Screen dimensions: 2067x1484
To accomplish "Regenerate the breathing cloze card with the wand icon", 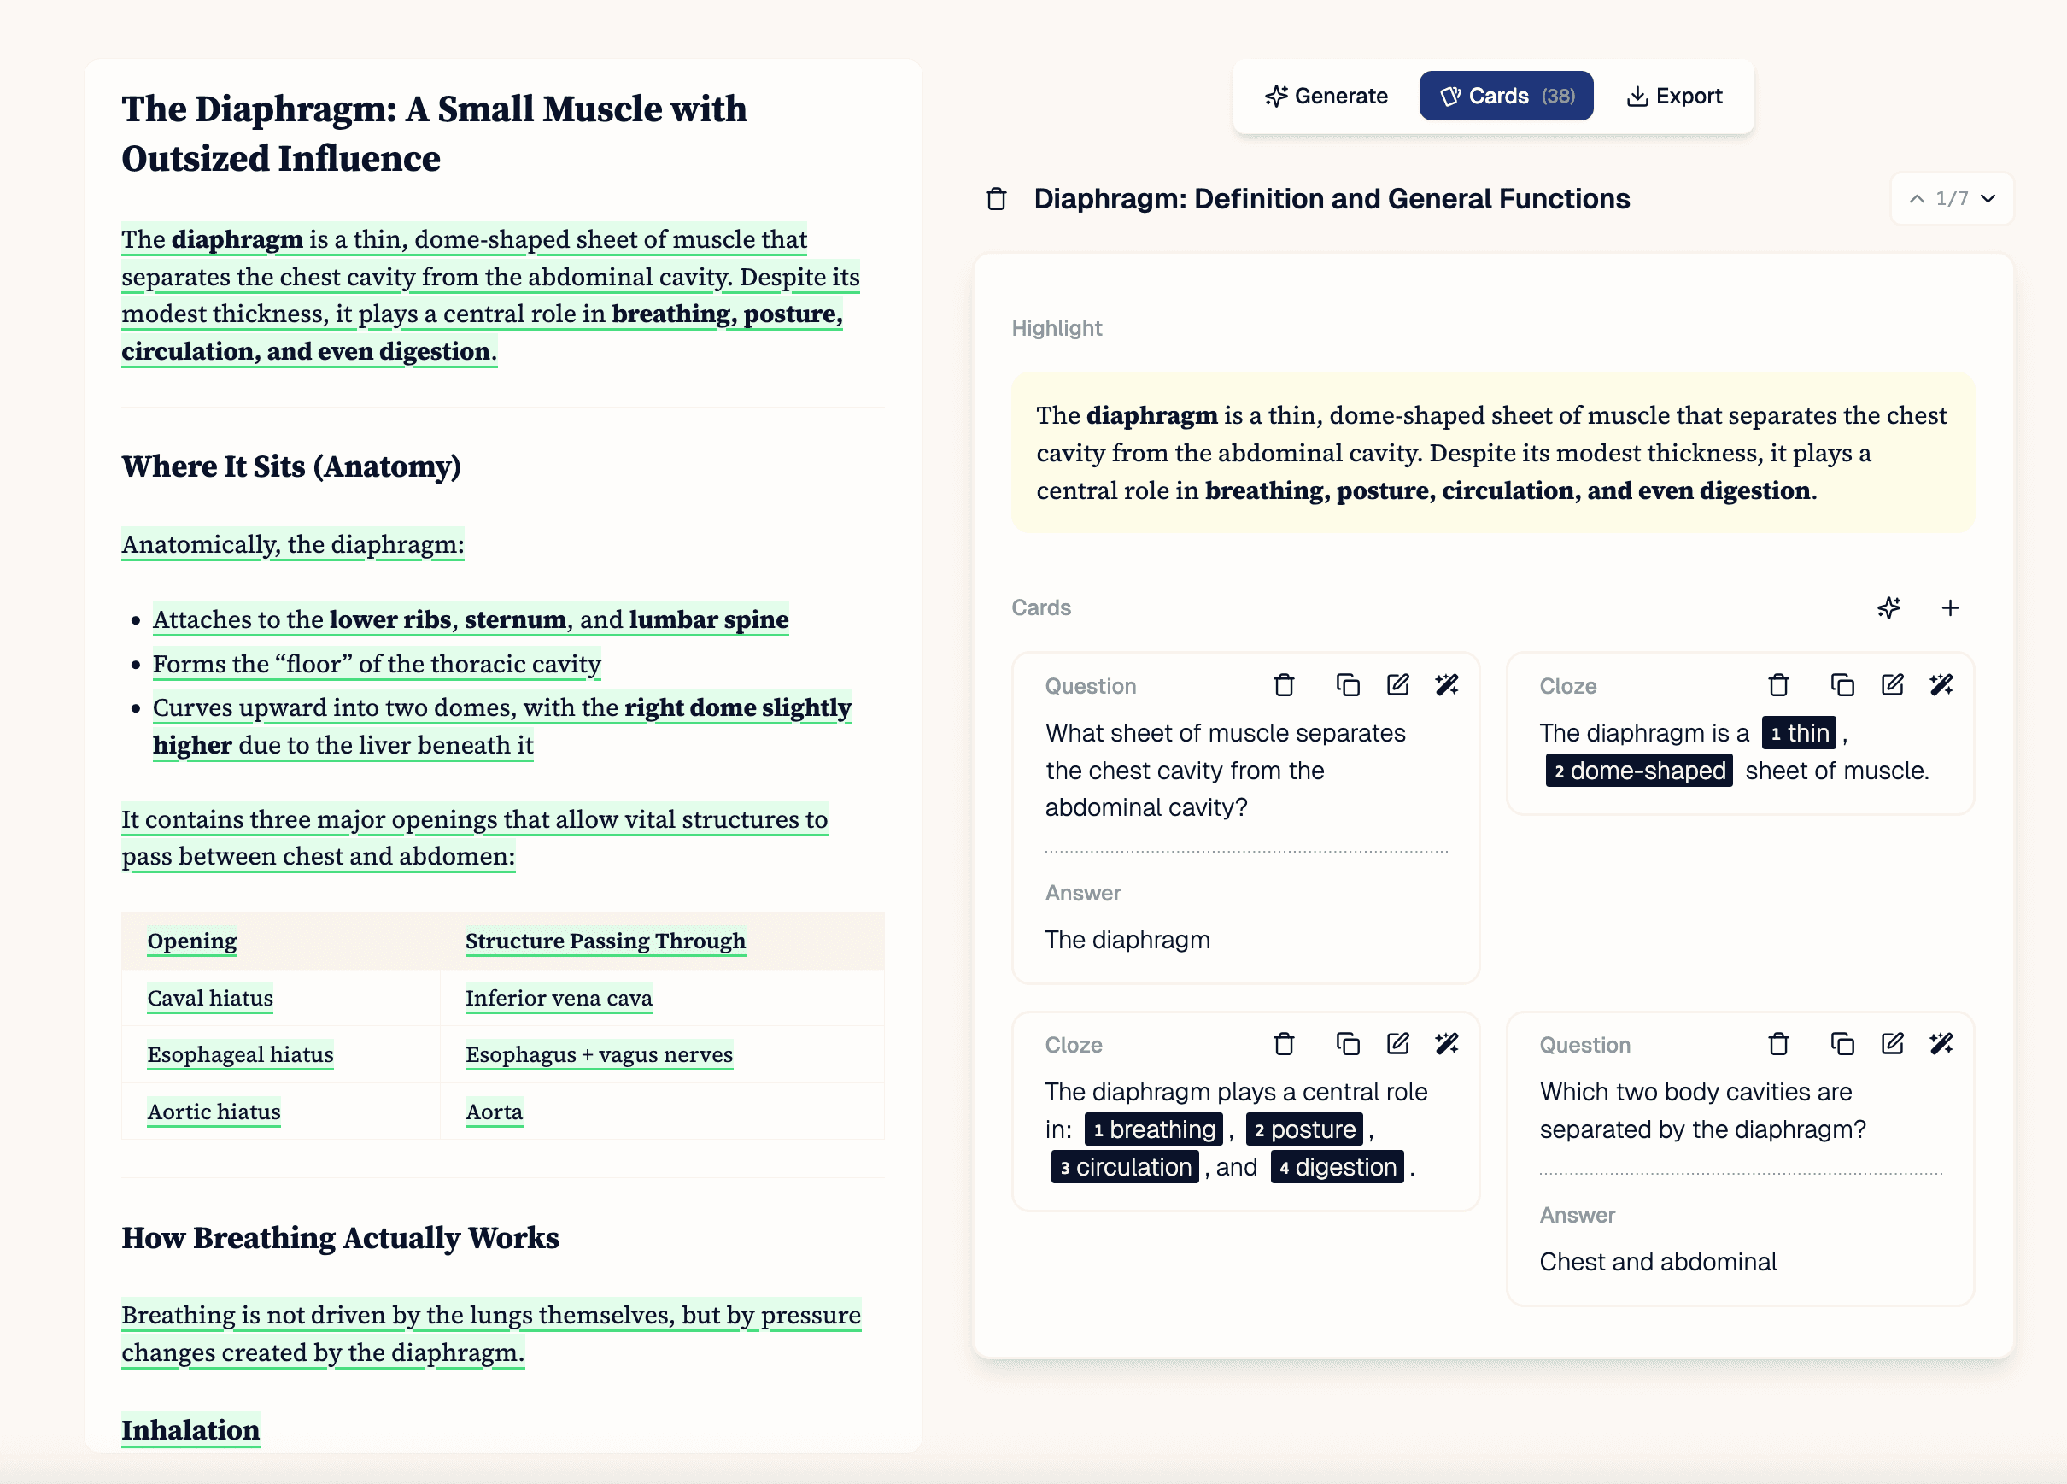I will [x=1448, y=1045].
